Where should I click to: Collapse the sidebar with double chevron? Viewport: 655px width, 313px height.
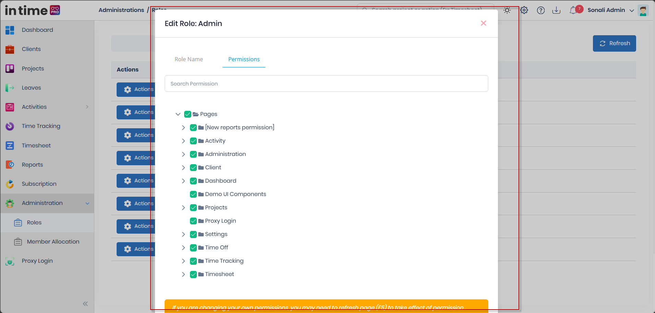click(85, 304)
